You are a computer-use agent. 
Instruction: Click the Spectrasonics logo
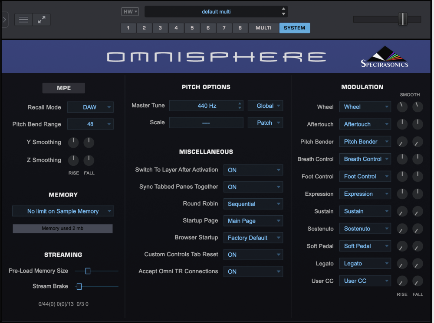(385, 57)
